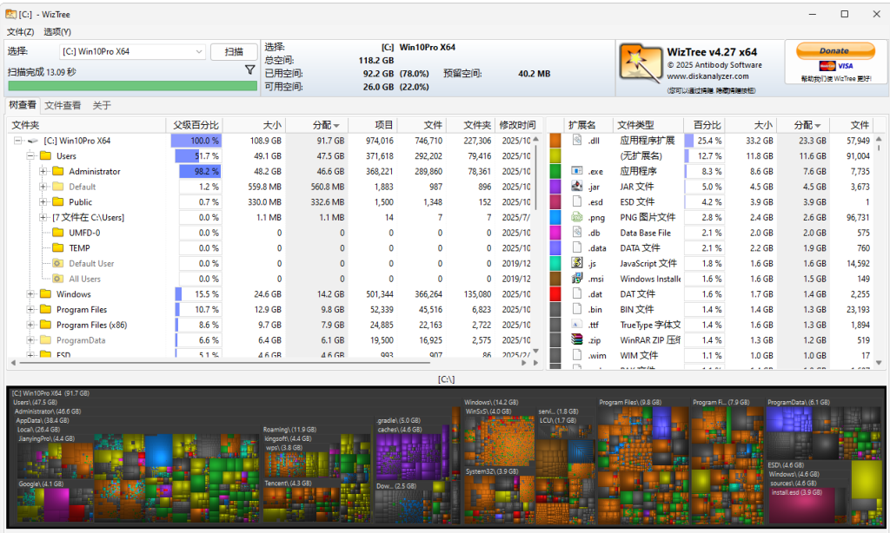Click the .jar file type icon

(576, 187)
